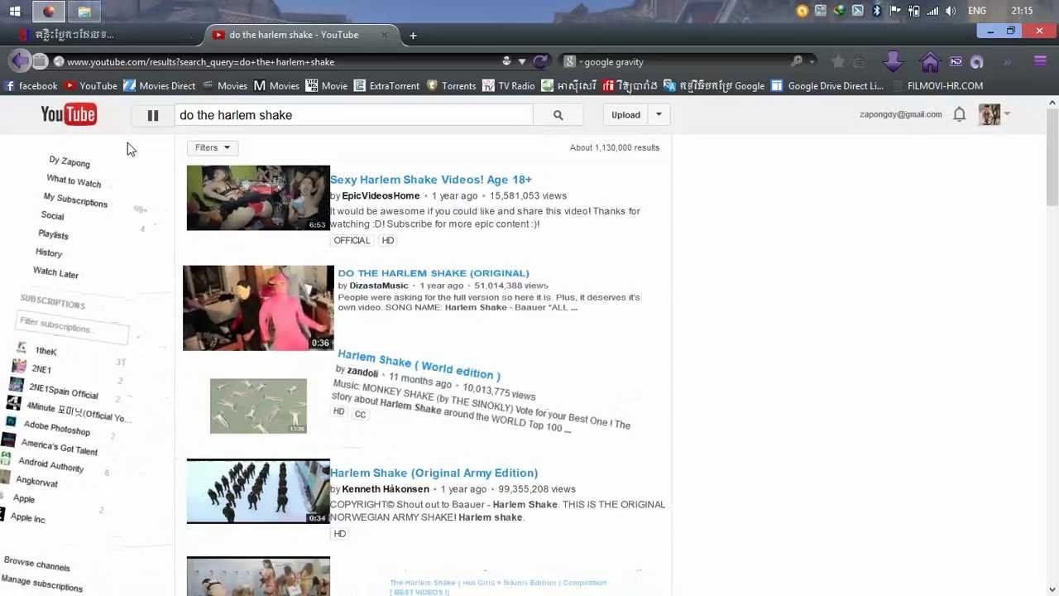
Task: Open the Upload dropdown arrow
Action: (x=659, y=115)
